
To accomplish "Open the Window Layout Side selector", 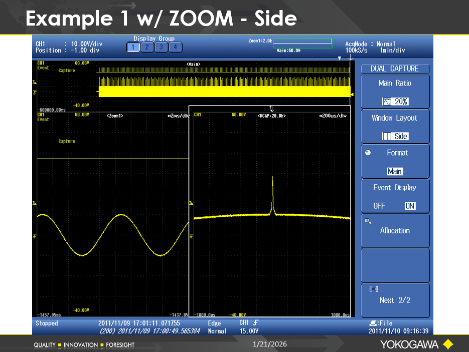I will (395, 136).
